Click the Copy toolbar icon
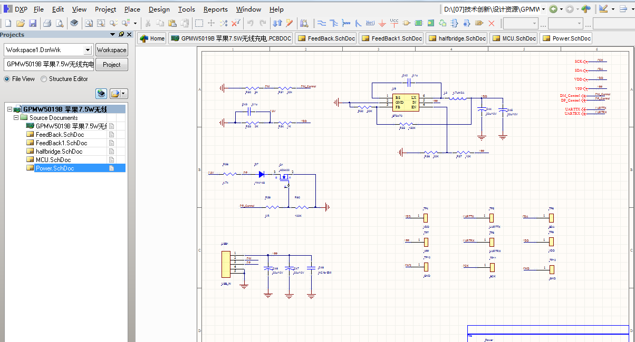This screenshot has width=635, height=342. 160,23
